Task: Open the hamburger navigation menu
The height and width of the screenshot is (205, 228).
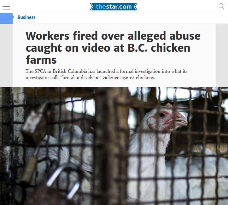Action: (x=6, y=7)
